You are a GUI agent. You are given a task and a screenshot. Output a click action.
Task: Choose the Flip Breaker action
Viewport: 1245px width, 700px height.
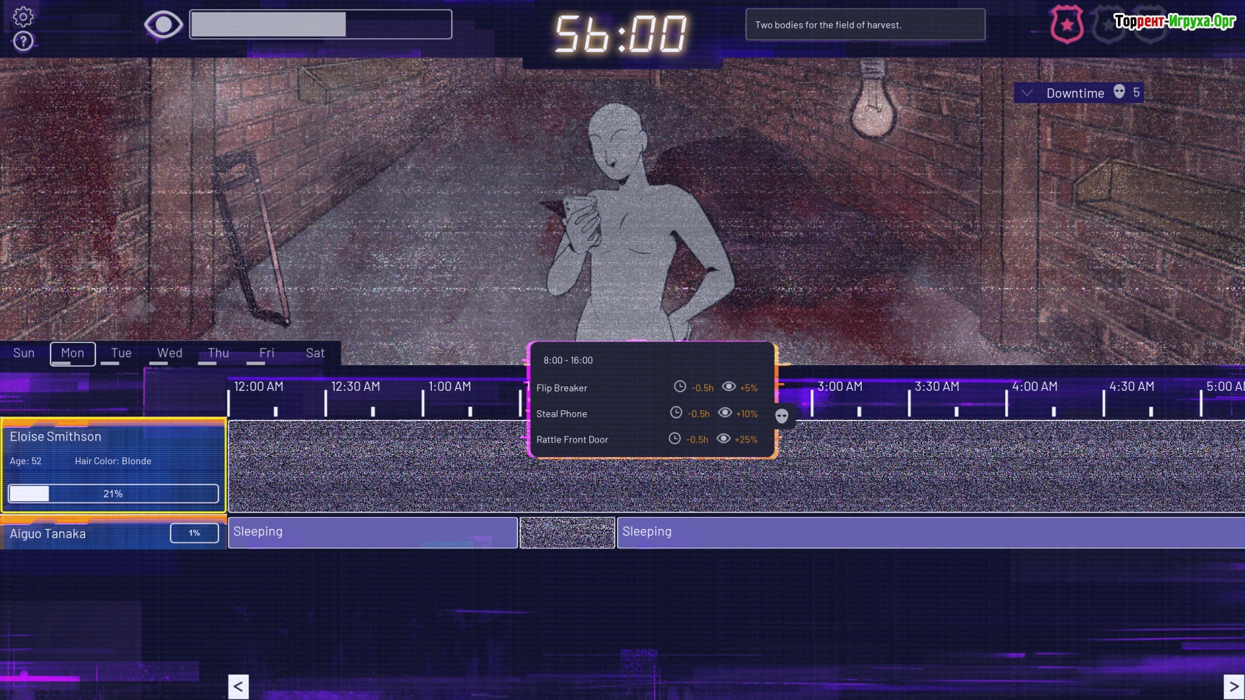tap(562, 388)
